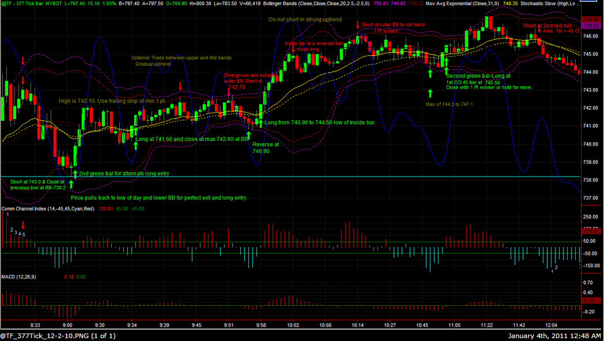The height and width of the screenshot is (341, 604).
Task: Click the 'Second green bar-Long at' annotation
Action: (478, 76)
